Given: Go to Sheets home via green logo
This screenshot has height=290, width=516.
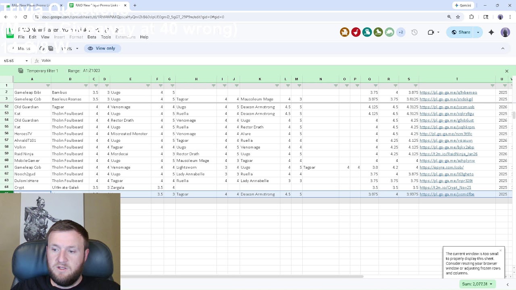Looking at the screenshot, I should point(10,33).
